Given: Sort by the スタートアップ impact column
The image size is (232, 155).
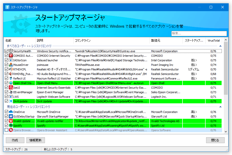Looking at the screenshot, I should pyautogui.click(x=194, y=41).
